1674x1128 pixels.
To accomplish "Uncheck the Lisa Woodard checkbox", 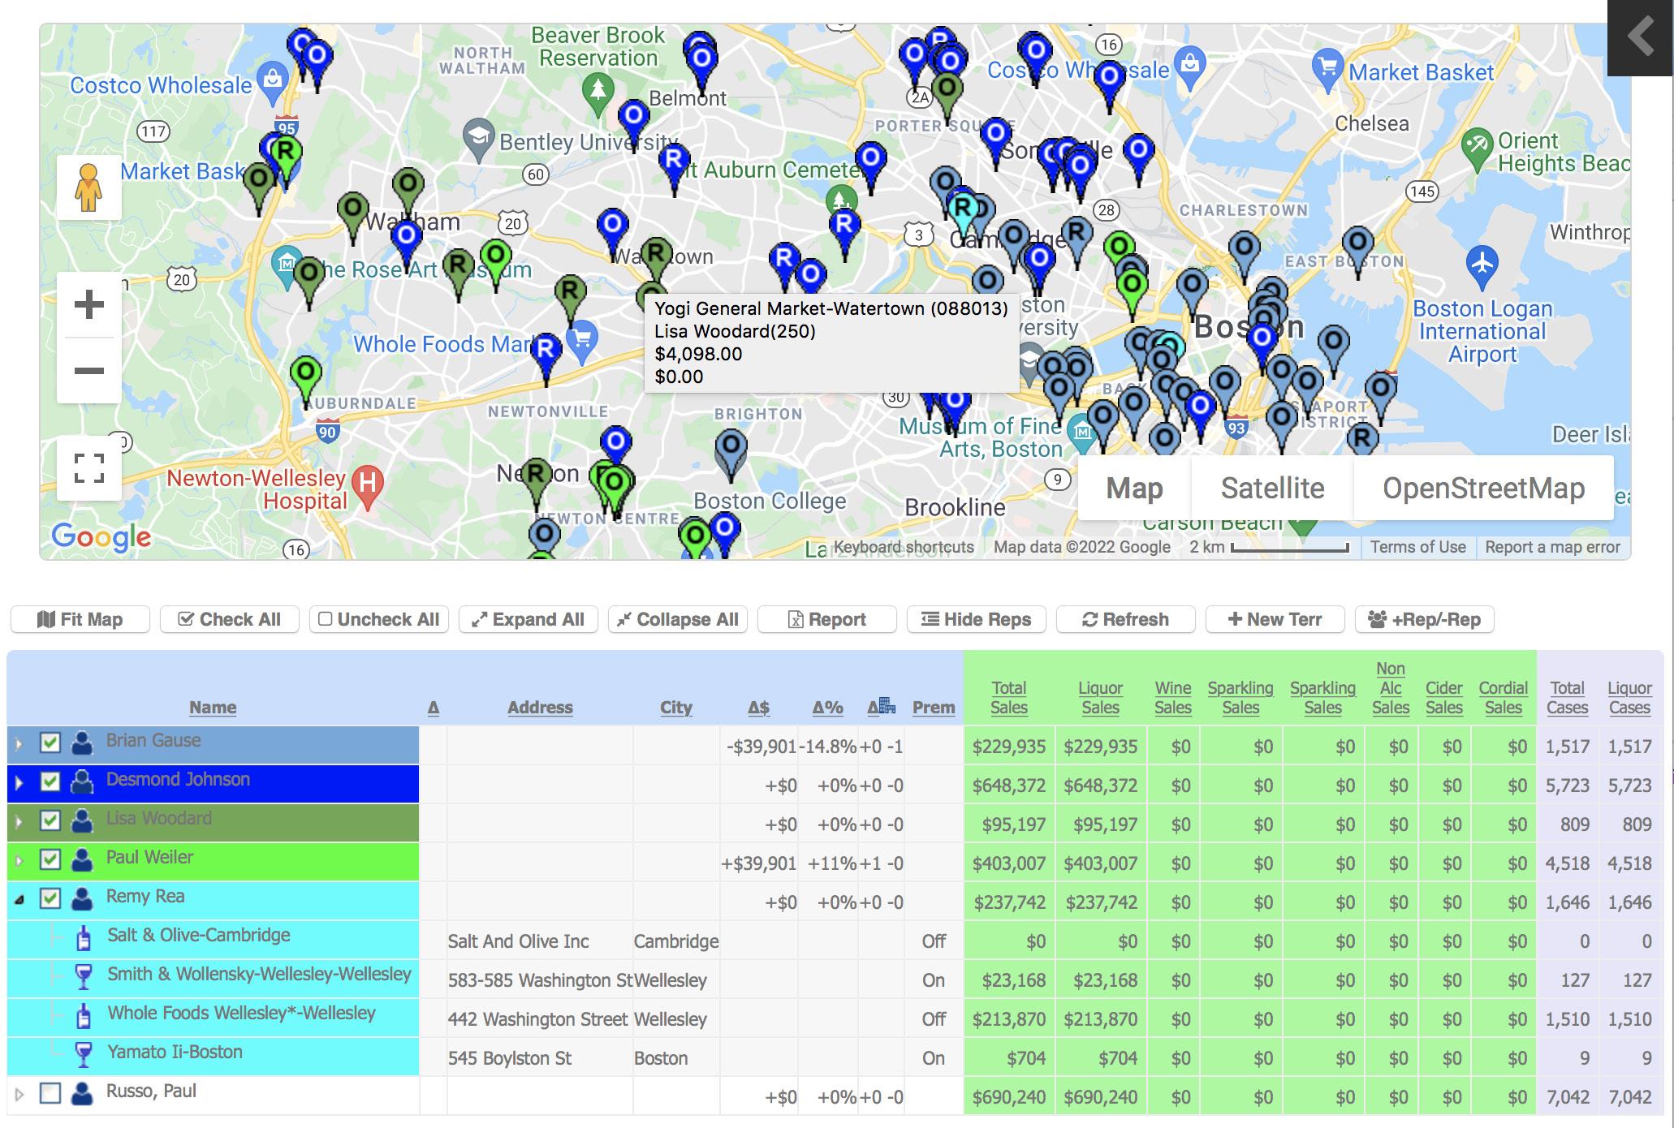I will tap(50, 820).
